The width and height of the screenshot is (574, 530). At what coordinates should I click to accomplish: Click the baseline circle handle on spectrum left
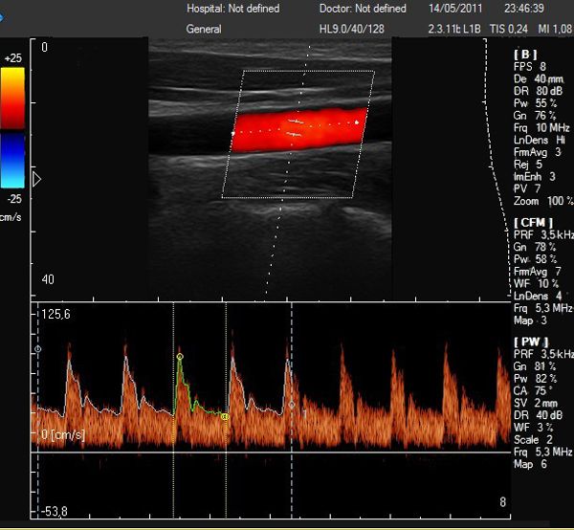point(38,350)
